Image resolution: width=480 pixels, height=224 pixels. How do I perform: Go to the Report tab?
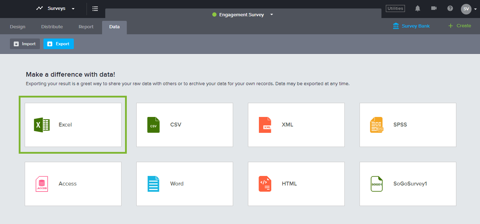click(x=86, y=27)
